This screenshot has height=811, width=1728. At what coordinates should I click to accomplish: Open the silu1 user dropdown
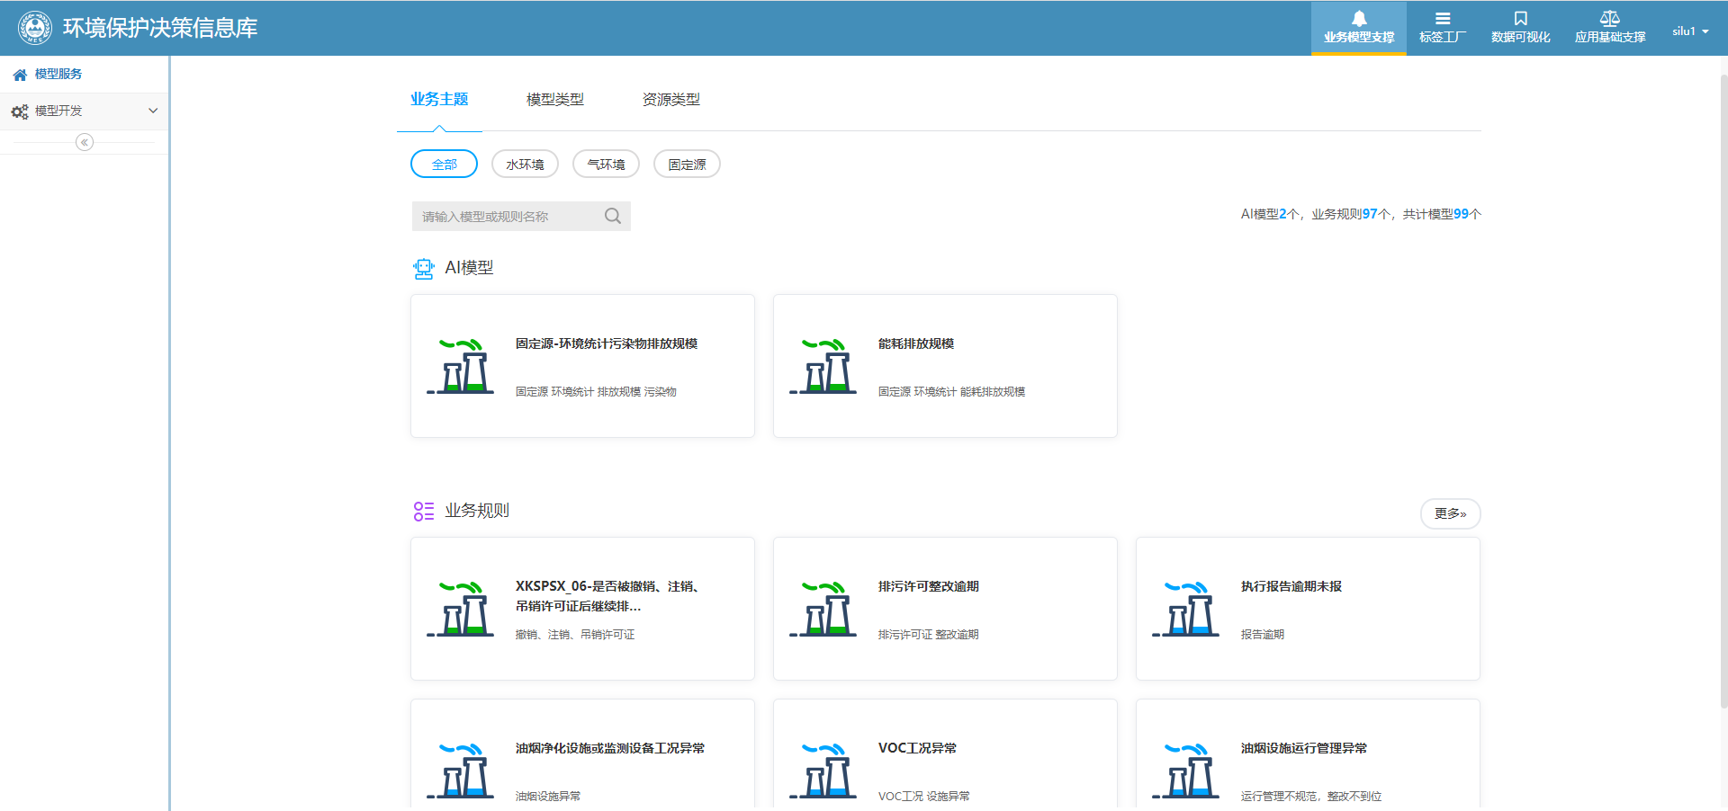coord(1690,31)
